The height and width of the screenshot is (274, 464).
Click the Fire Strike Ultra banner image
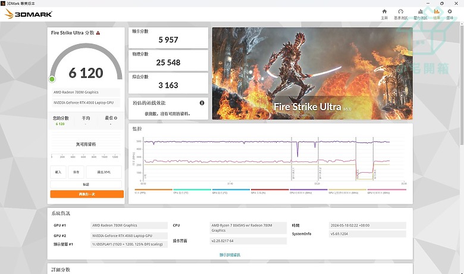pos(312,73)
